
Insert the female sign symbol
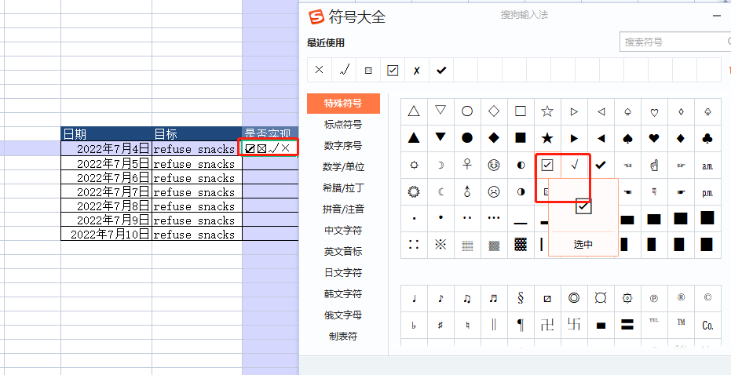(x=467, y=165)
